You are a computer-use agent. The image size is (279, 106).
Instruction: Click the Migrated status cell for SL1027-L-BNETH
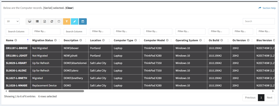pyautogui.click(x=46, y=78)
